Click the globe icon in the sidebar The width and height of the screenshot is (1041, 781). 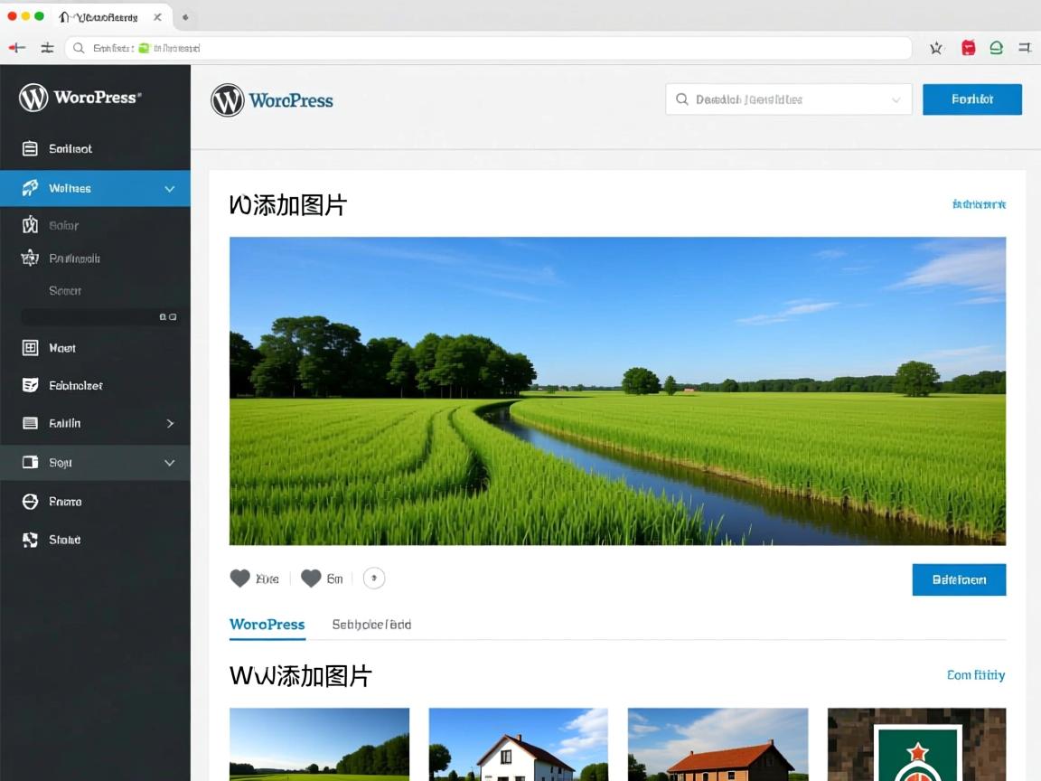[30, 502]
